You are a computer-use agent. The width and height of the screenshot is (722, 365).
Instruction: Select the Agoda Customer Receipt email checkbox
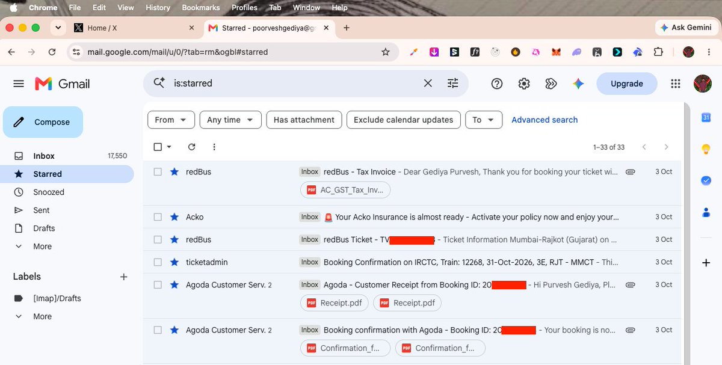coord(158,284)
